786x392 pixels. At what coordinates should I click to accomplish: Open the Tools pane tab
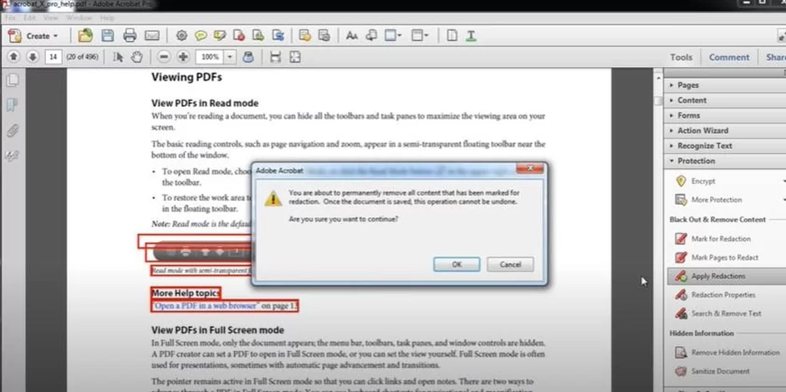click(681, 57)
